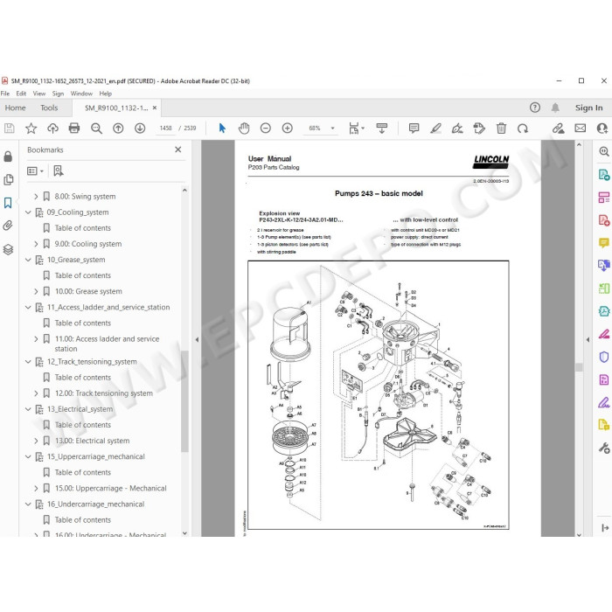Image resolution: width=612 pixels, height=612 pixels.
Task: Select the Highlight text pen tool
Action: (435, 128)
